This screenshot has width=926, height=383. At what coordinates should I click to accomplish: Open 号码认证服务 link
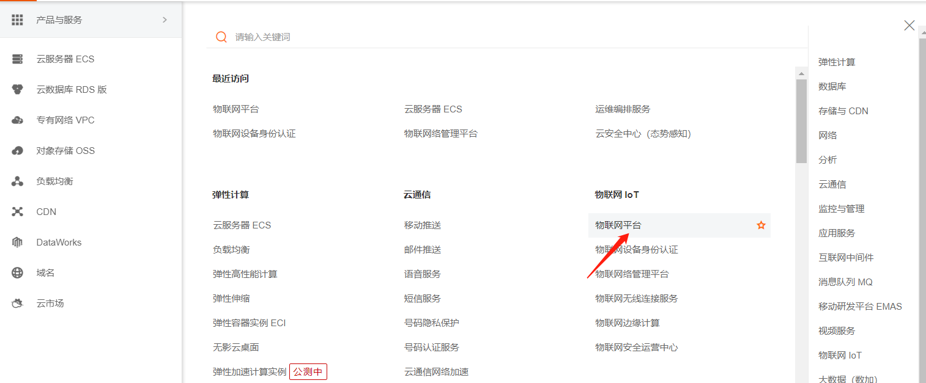pyautogui.click(x=432, y=348)
